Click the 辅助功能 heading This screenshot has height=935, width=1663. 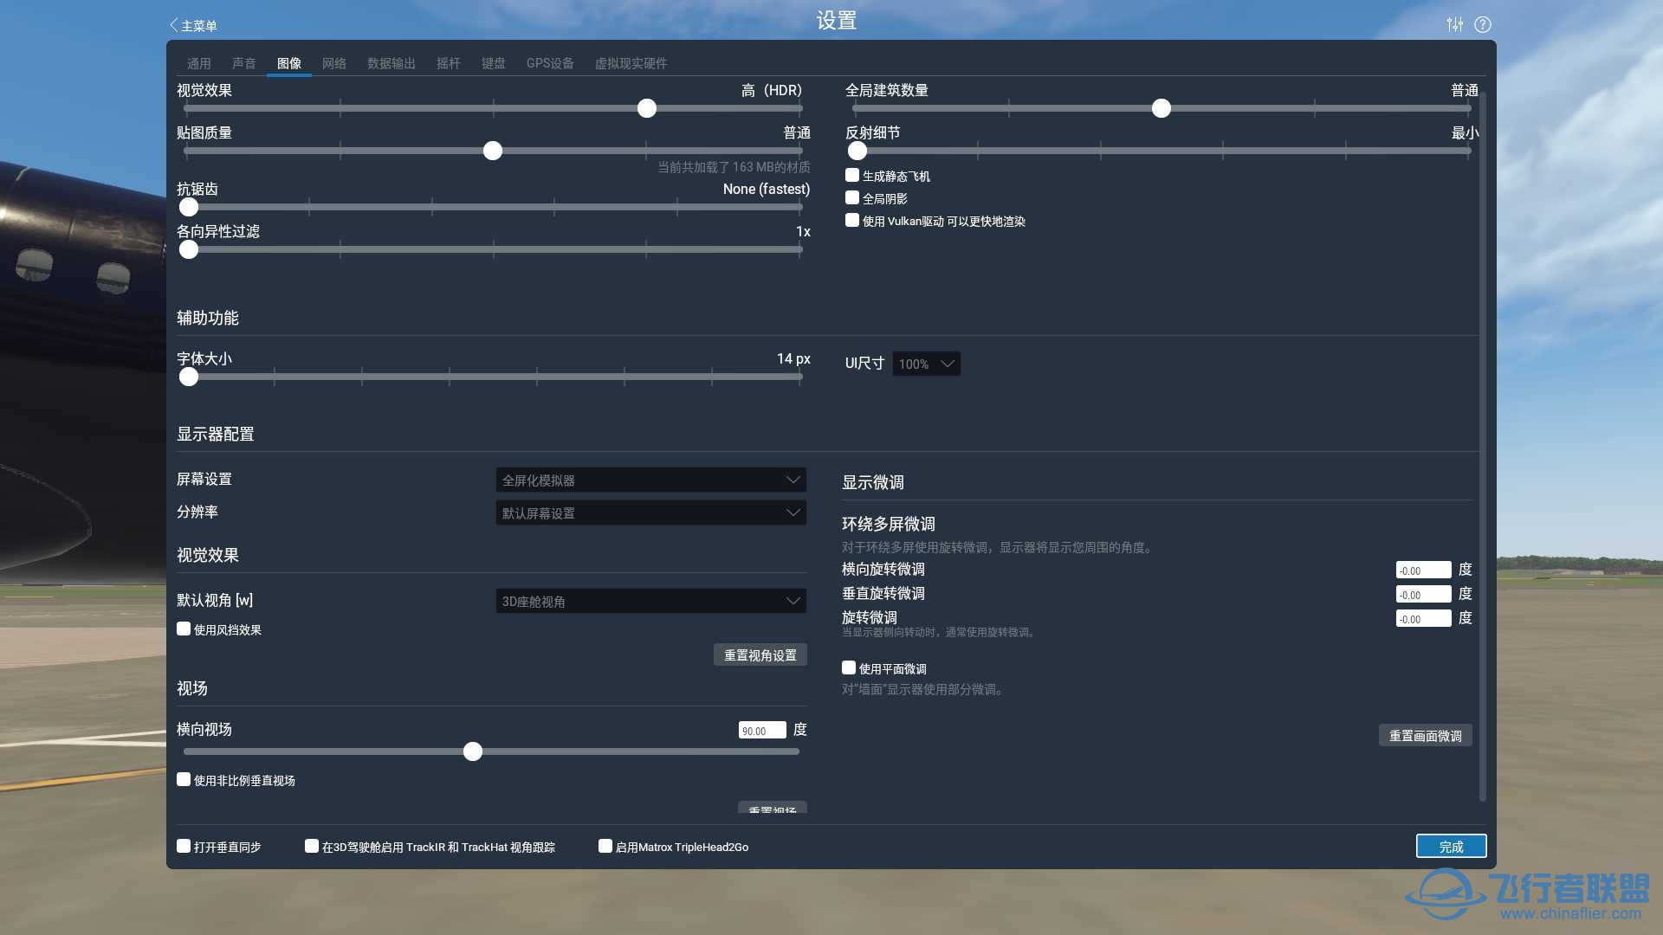pyautogui.click(x=208, y=318)
